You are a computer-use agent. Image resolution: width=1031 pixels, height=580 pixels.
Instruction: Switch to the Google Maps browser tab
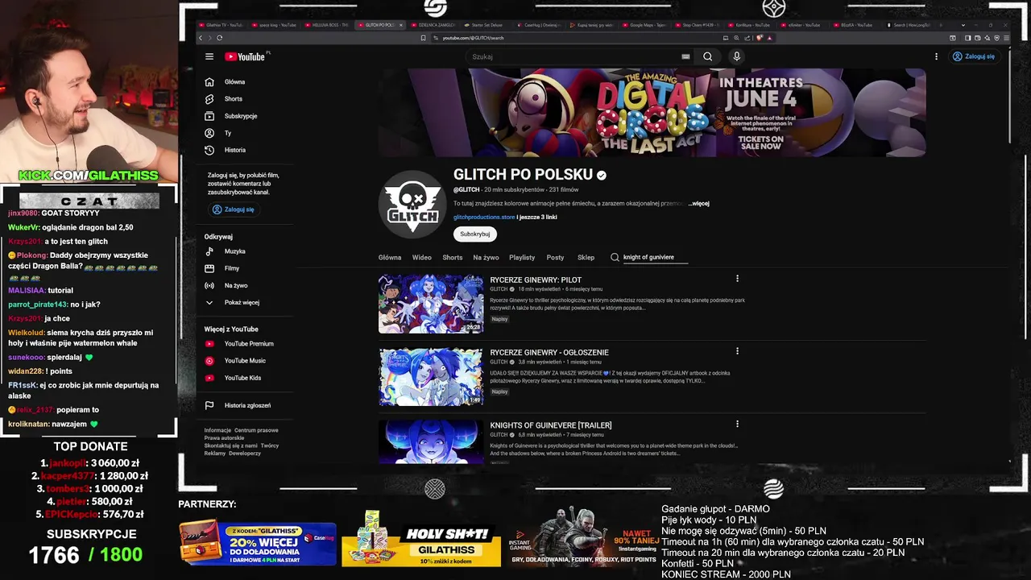[x=644, y=25]
